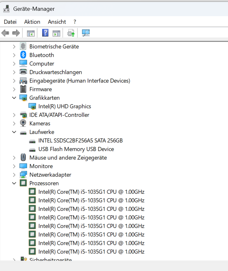The height and width of the screenshot is (271, 228).
Task: Click the fingerprint icon of Biometrische Geräte
Action: click(23, 46)
